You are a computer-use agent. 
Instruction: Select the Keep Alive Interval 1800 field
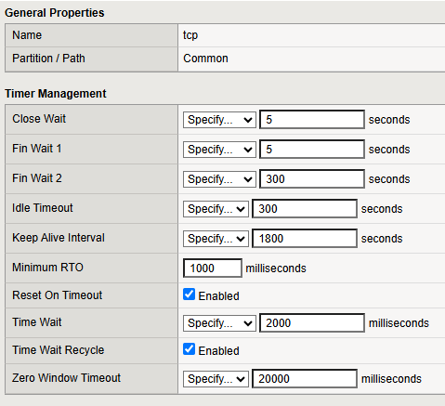(305, 239)
